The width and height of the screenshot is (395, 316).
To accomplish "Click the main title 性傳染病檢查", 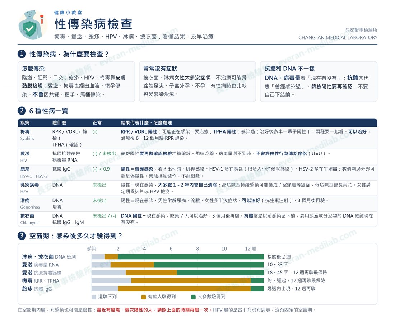I will [x=93, y=24].
